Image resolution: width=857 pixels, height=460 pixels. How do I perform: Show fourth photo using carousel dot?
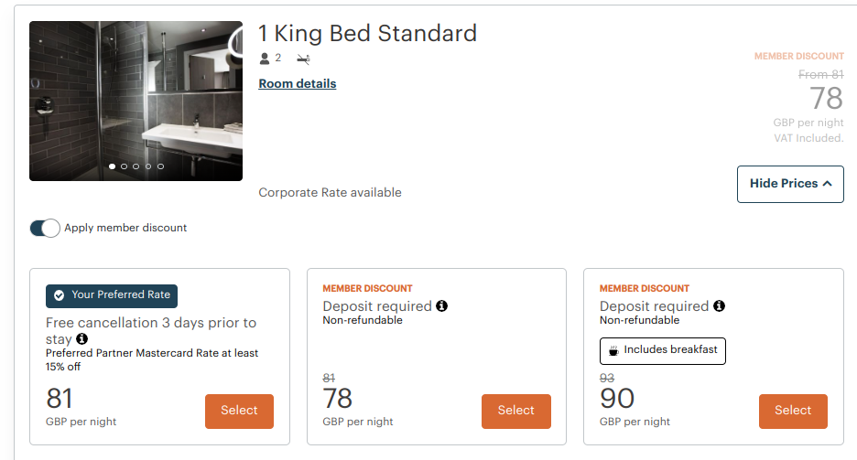click(148, 166)
